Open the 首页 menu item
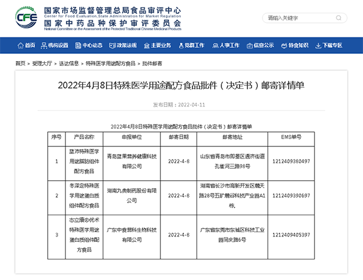Image resolution: width=363 pixels, height=280 pixels. [30, 45]
